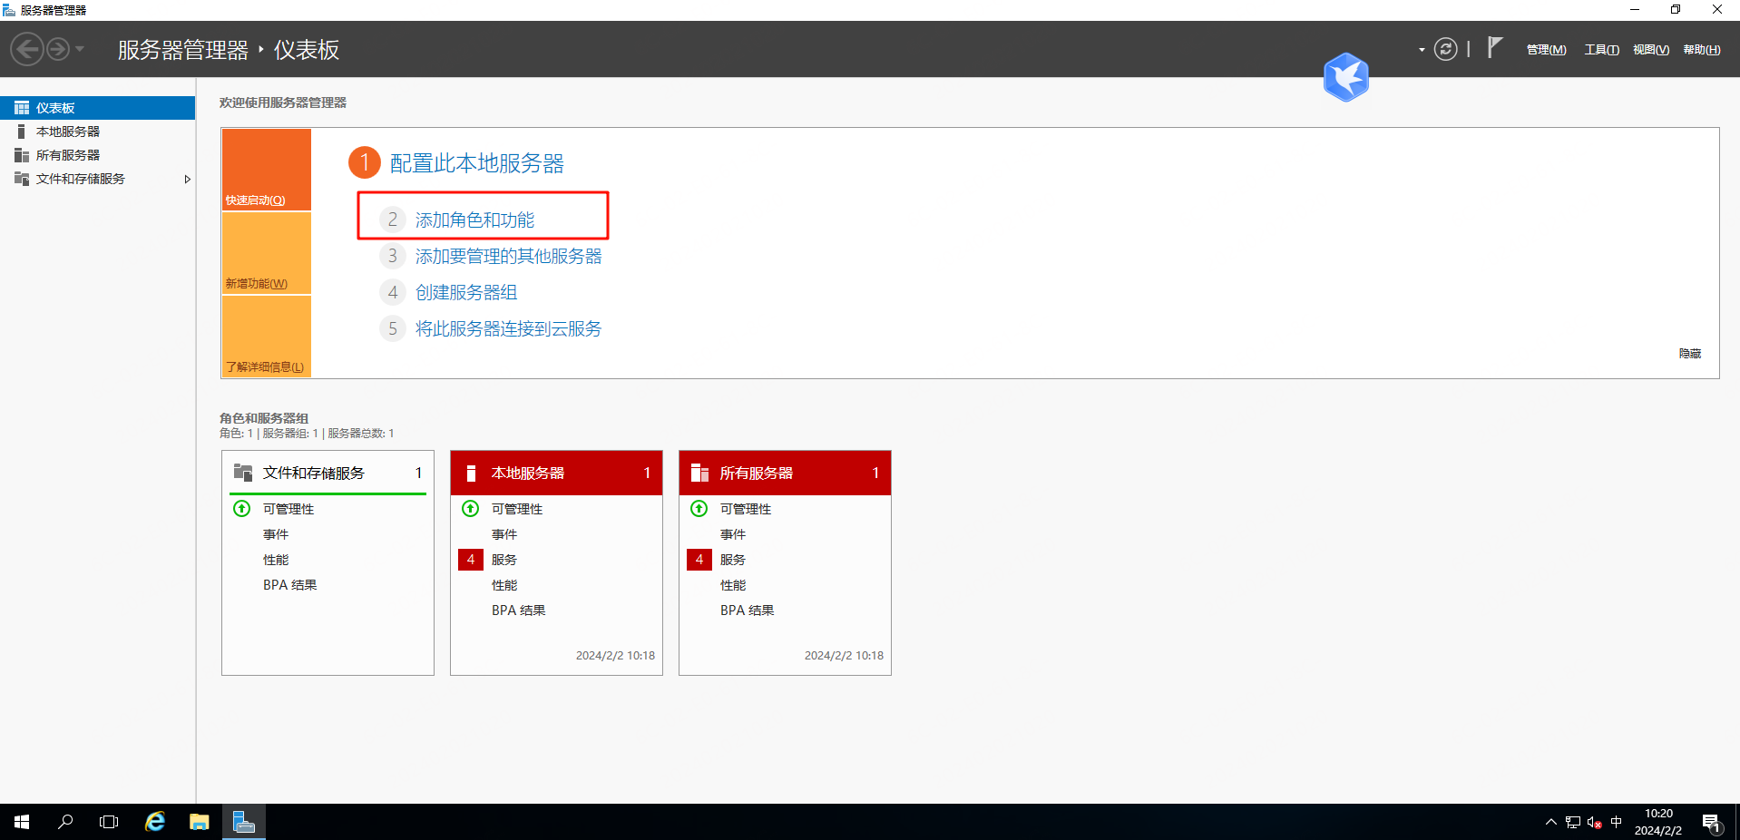This screenshot has height=840, width=1740.
Task: Refresh the Server Manager dashboard
Action: [x=1445, y=49]
